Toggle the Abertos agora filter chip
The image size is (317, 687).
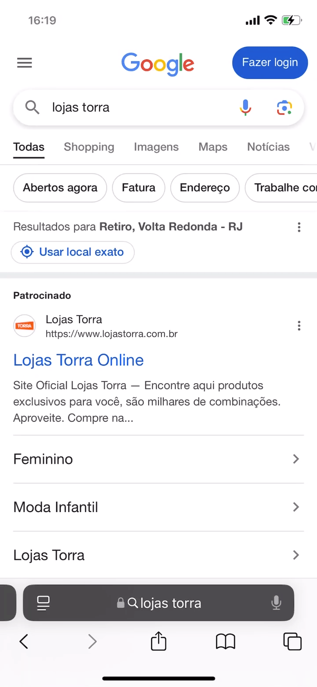coord(60,188)
